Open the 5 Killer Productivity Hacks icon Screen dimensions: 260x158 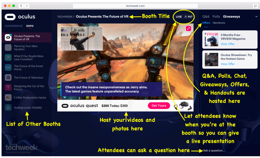(x=9, y=98)
